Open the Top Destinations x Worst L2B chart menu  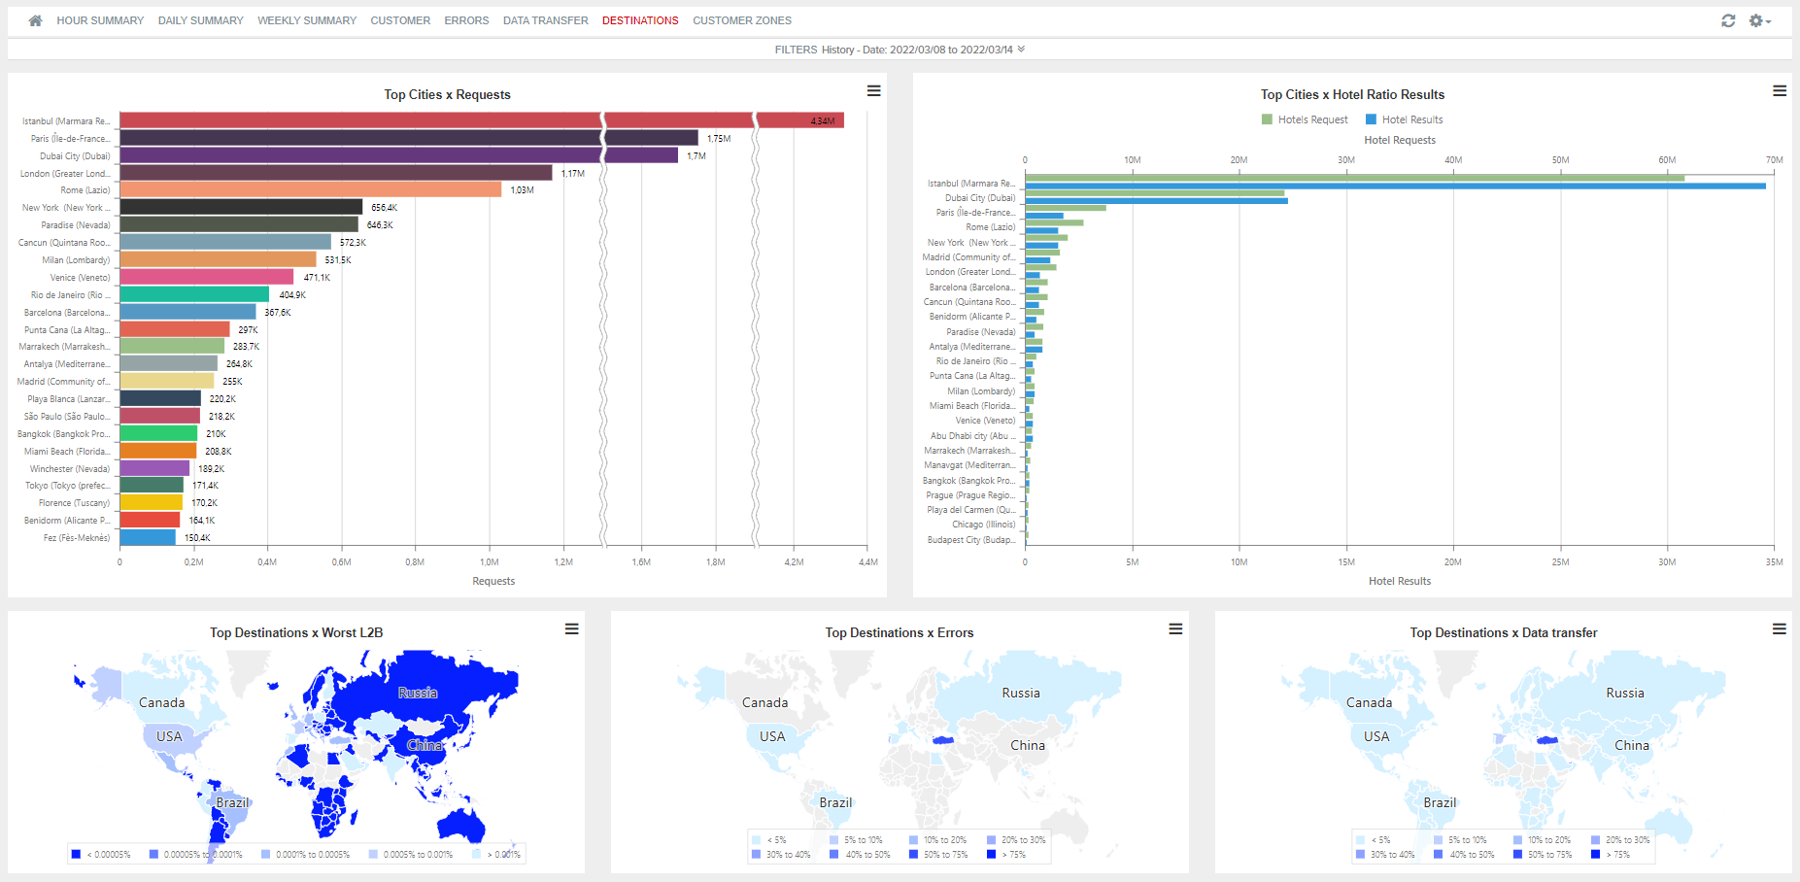click(x=571, y=629)
